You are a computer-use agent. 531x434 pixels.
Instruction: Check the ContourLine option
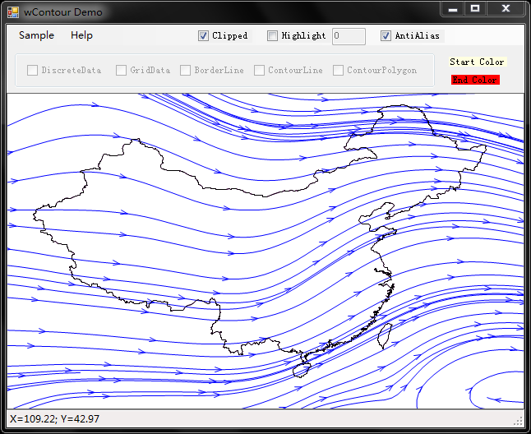coord(260,71)
